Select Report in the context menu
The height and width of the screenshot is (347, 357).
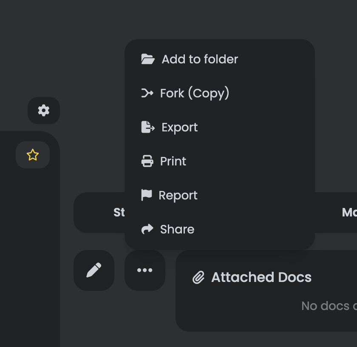(178, 195)
